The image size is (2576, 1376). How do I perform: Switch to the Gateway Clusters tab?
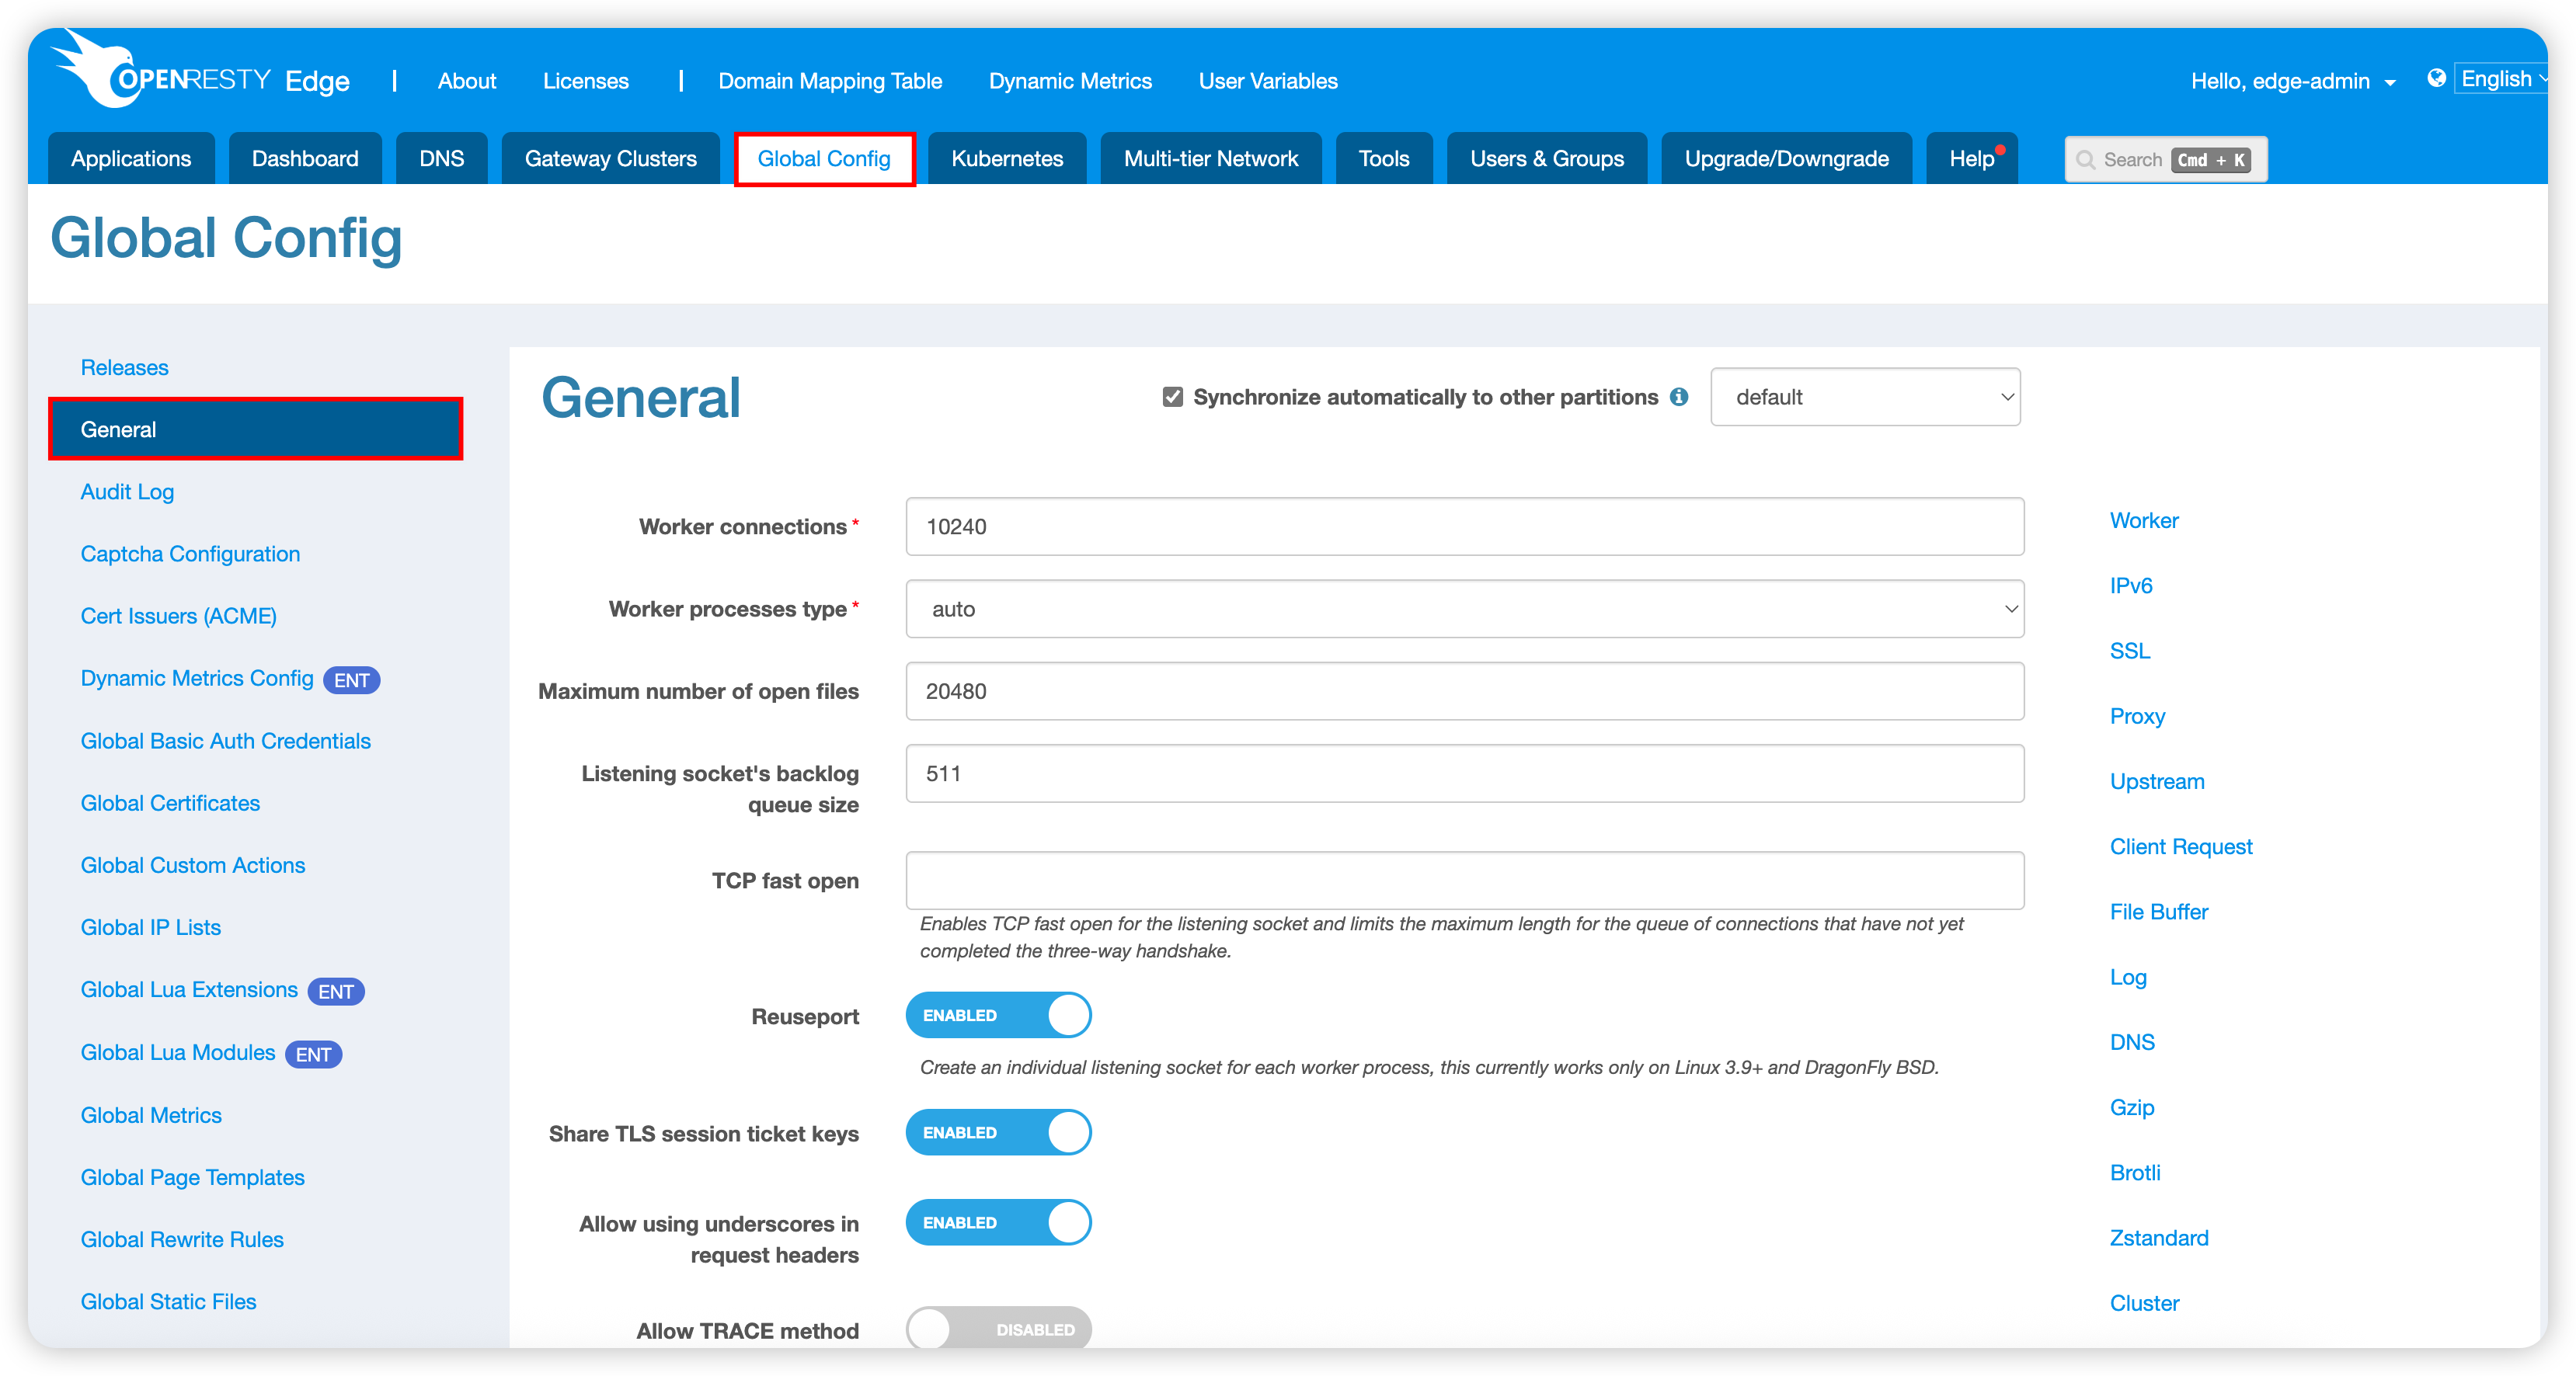pyautogui.click(x=610, y=159)
